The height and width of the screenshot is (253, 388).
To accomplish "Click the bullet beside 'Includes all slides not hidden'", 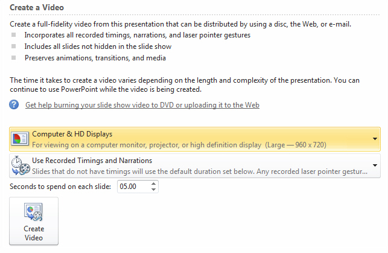I will 14,46.
